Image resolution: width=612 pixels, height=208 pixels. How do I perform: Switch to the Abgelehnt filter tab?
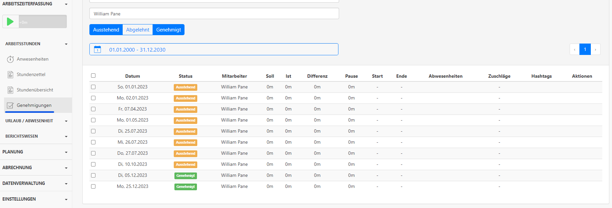tap(137, 30)
